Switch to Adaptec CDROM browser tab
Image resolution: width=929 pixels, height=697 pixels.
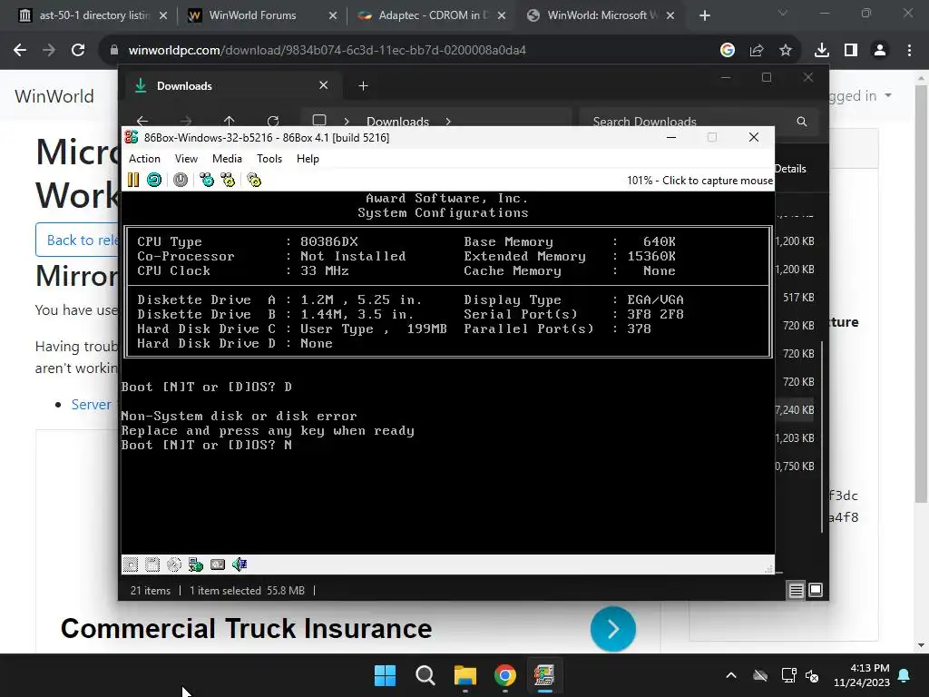432,15
